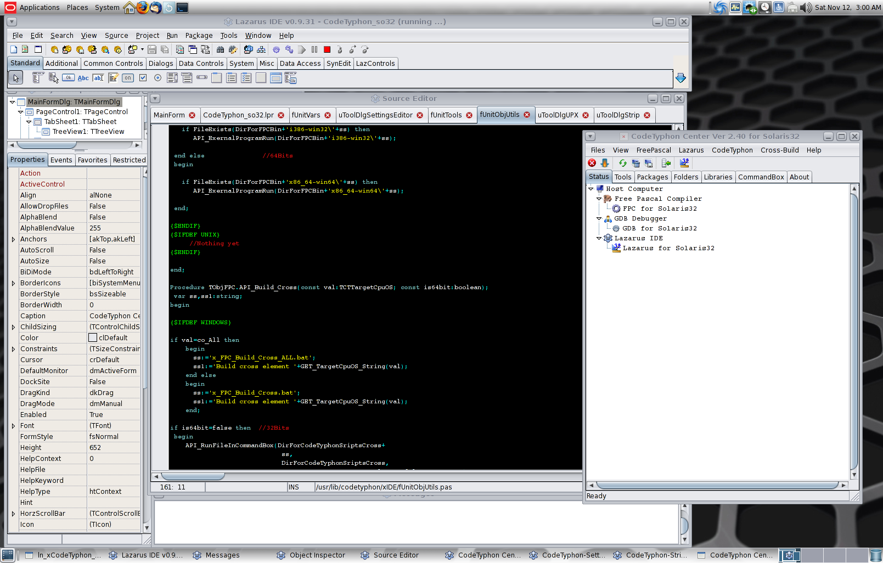Select the TCheckBox palette component

coord(143,78)
